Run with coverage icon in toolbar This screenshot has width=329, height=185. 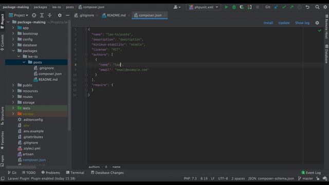pos(242,7)
